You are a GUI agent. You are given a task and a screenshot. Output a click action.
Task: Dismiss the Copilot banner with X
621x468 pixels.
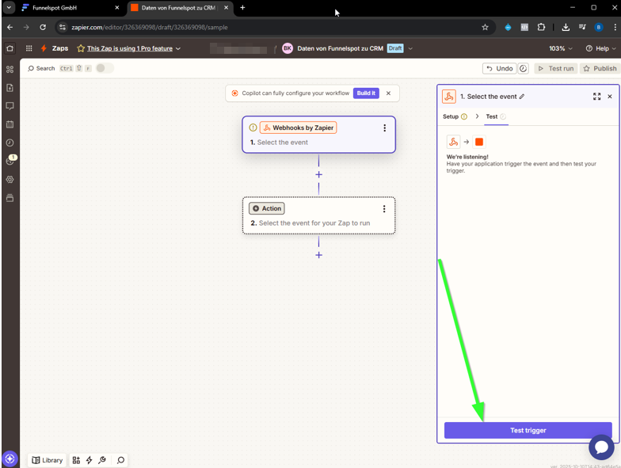tap(388, 93)
